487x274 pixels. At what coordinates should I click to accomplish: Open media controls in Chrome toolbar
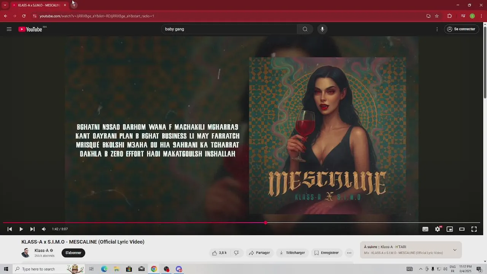(x=463, y=16)
